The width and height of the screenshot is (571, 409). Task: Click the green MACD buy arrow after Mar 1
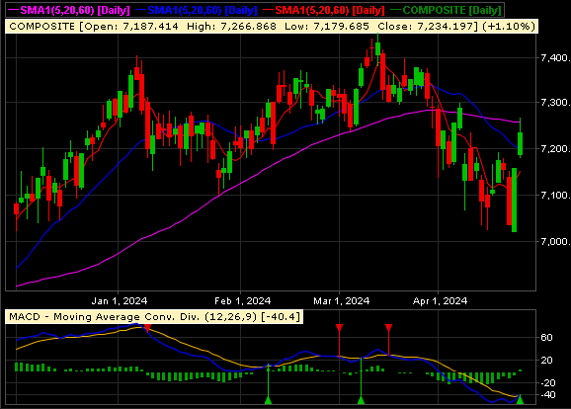point(361,400)
